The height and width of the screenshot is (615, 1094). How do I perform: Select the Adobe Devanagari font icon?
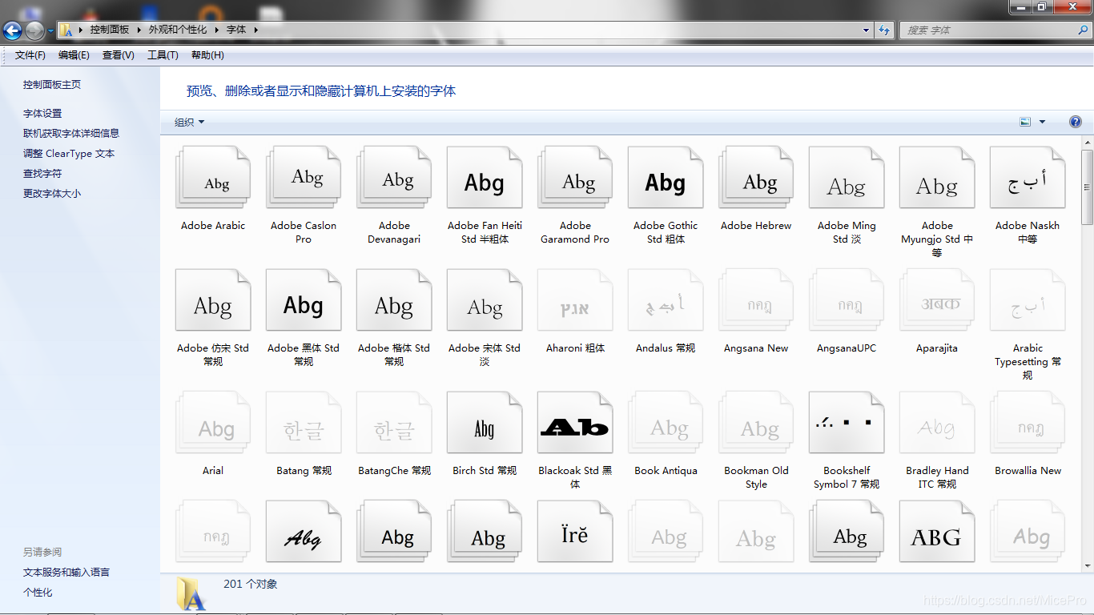click(x=394, y=178)
